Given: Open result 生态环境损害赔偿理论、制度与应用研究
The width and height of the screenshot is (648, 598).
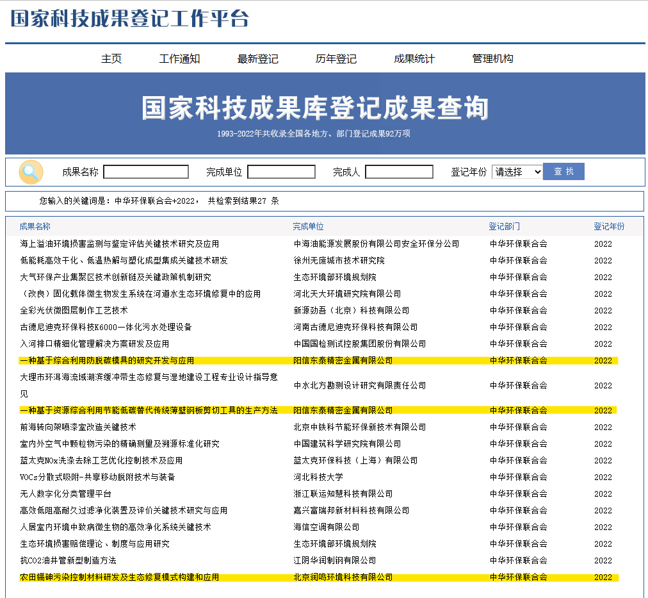Looking at the screenshot, I should (95, 544).
